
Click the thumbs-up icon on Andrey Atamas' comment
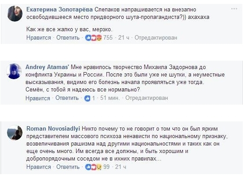click(x=88, y=98)
